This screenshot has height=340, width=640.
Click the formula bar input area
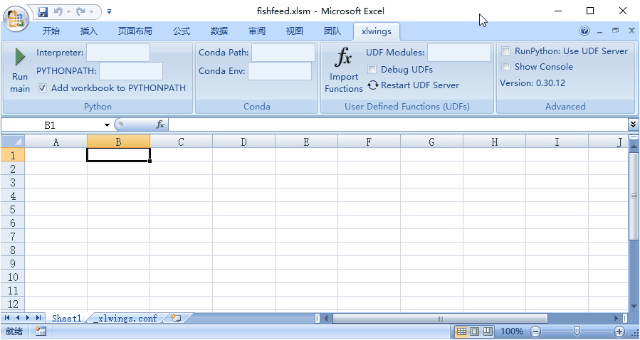398,124
